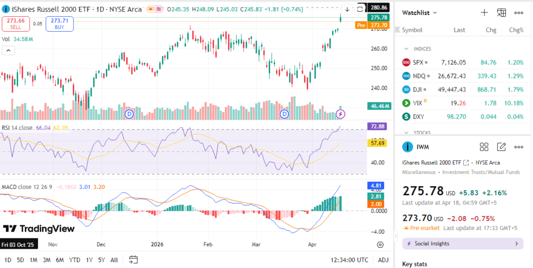Open the IWM details grid view icon
Screen dimensions: 533x268
coord(484,147)
